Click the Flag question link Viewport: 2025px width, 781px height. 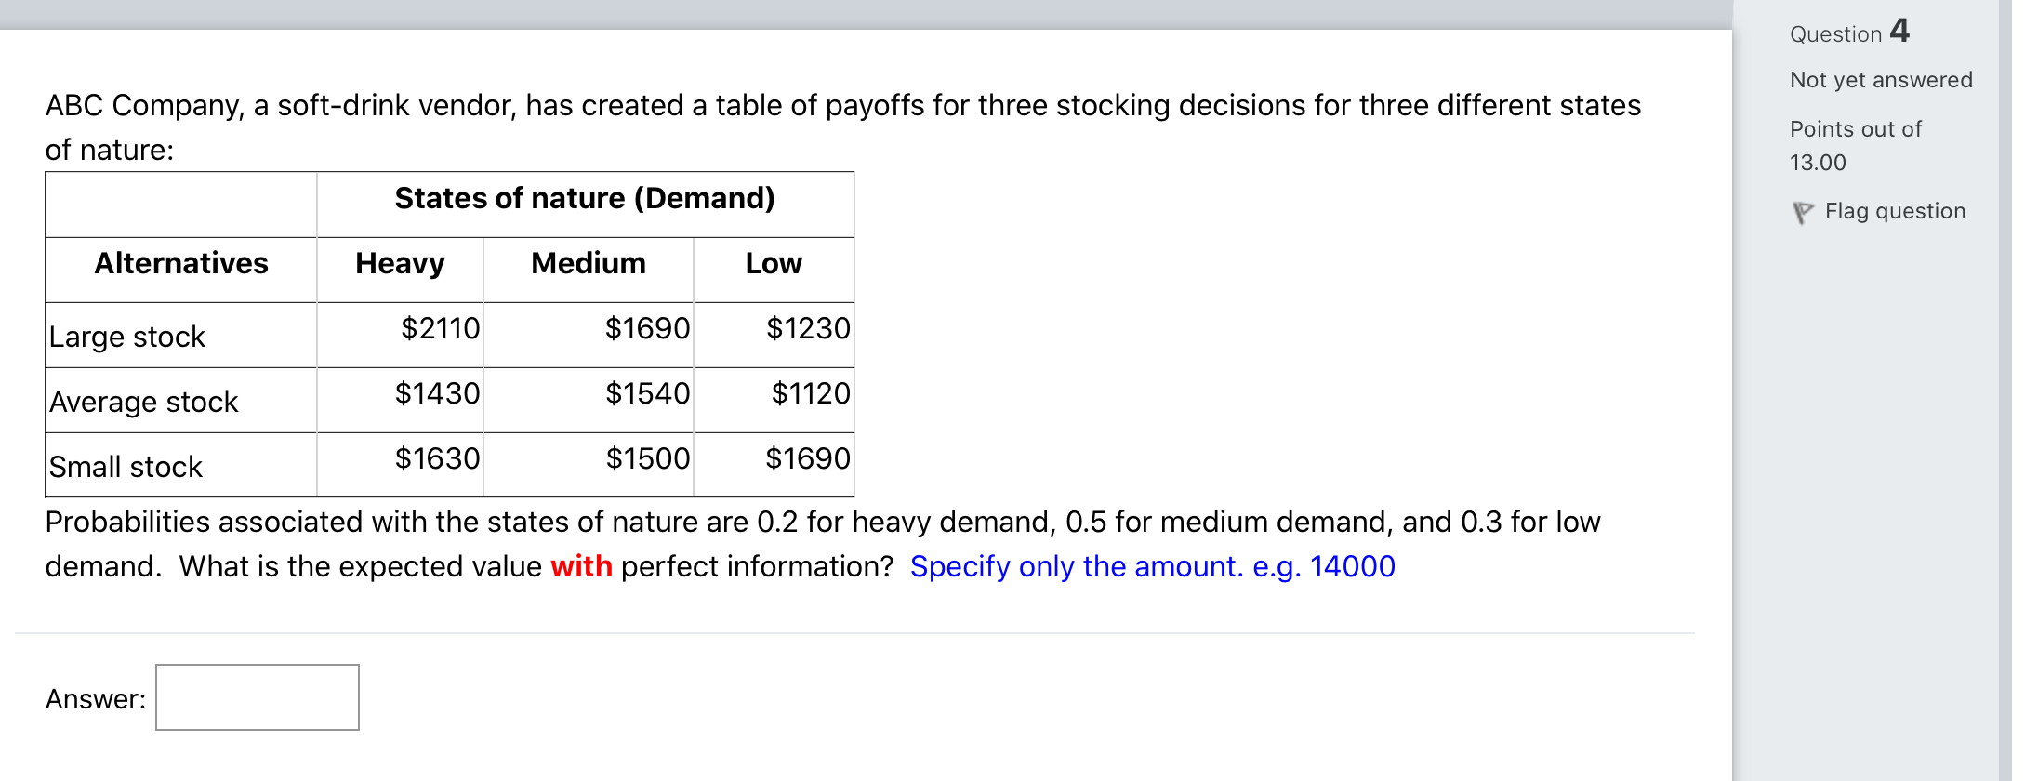click(x=1895, y=211)
